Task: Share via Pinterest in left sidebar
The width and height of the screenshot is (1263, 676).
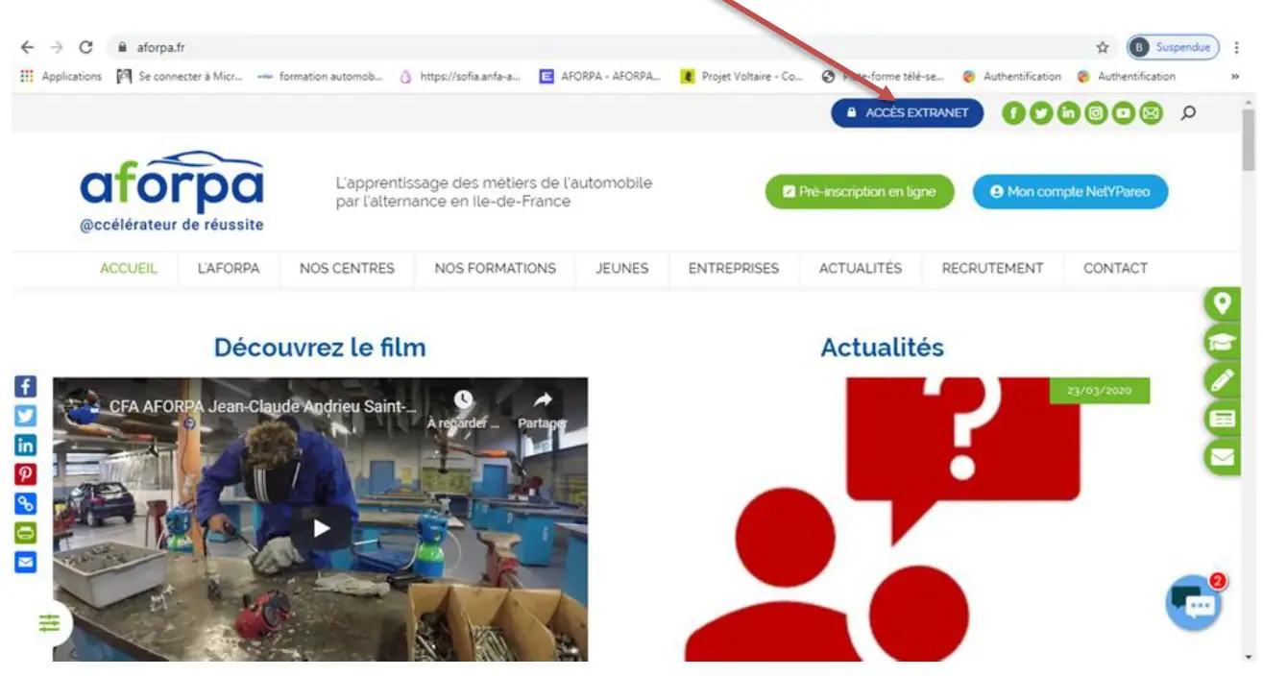Action: (x=25, y=473)
